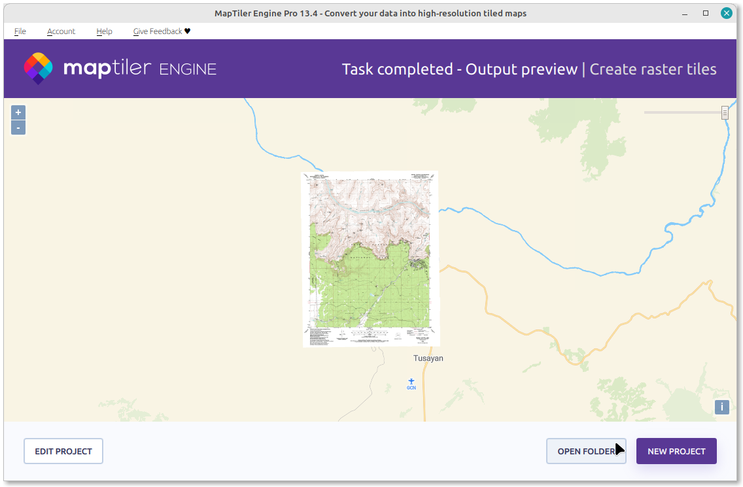Maximize the MapTiler Engine window
Viewport: 743px width, 487px height.
click(706, 13)
